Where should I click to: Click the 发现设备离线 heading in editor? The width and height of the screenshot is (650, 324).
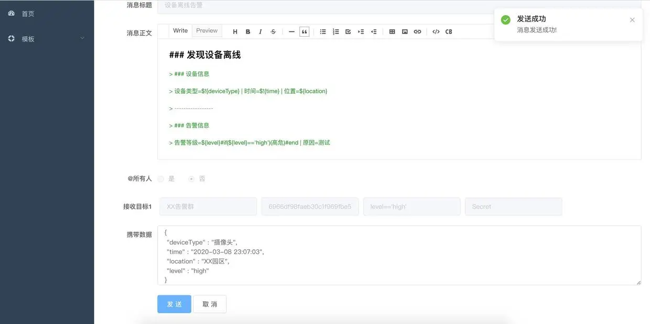click(205, 55)
